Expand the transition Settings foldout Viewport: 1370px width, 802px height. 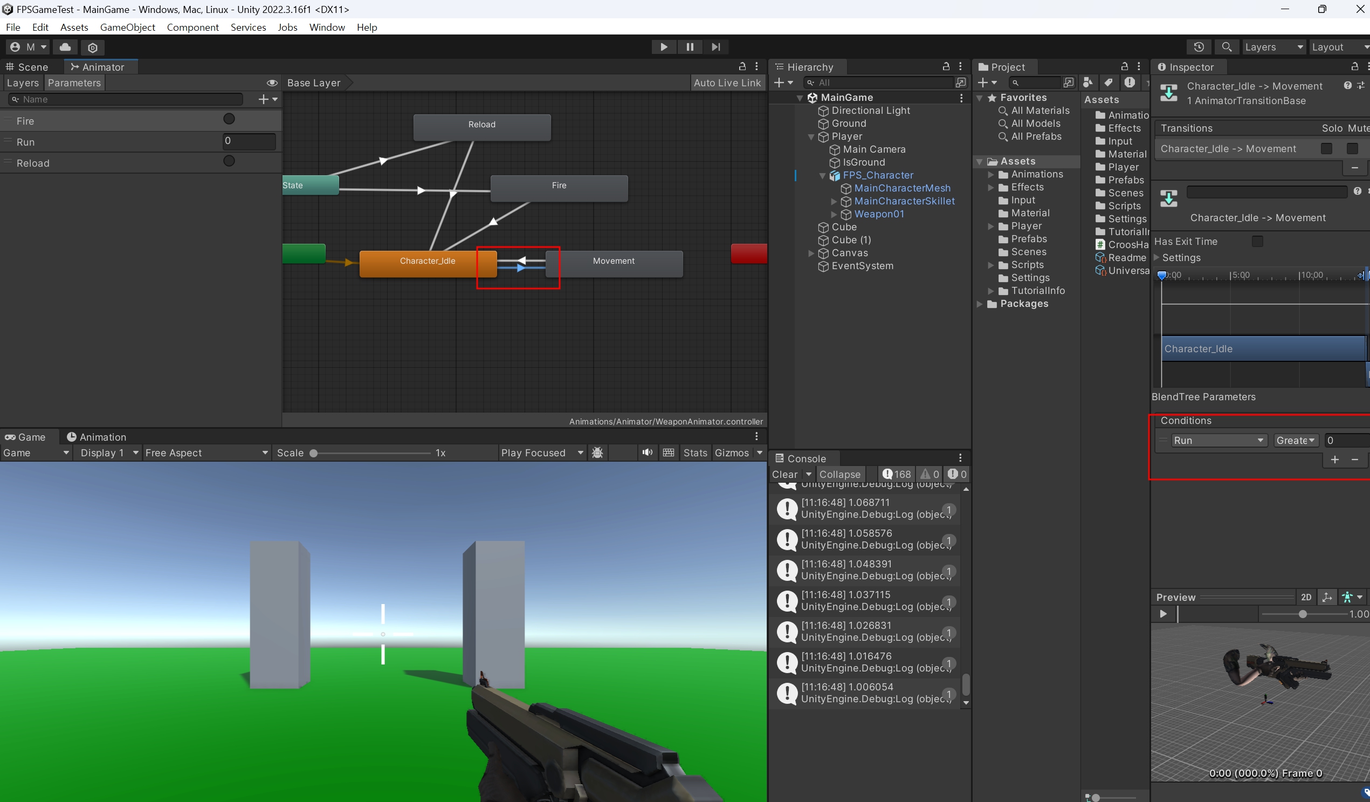1157,258
